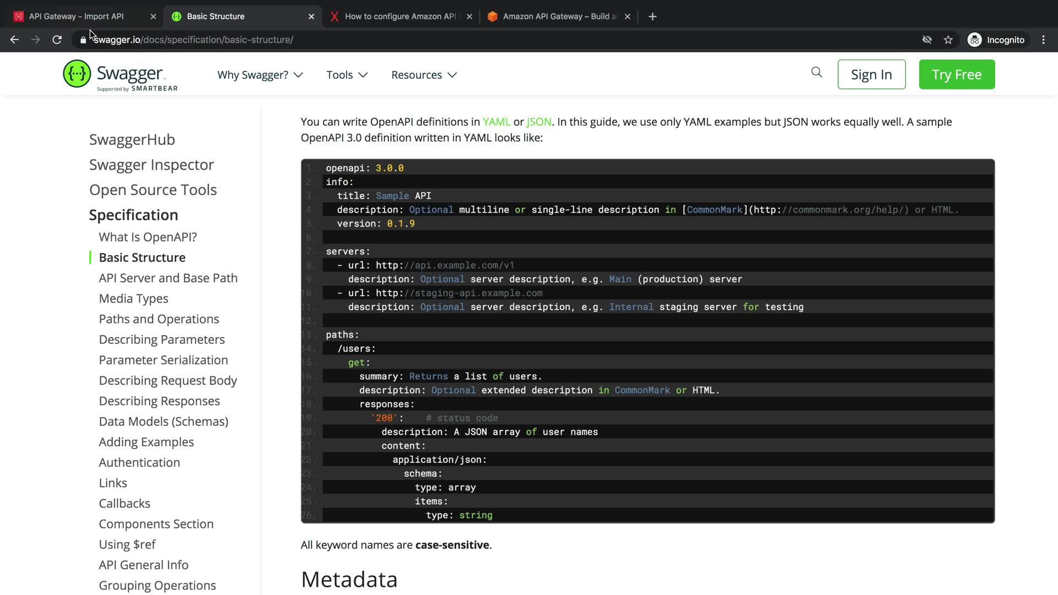Open the site search magnifier icon
The width and height of the screenshot is (1058, 595).
(817, 72)
